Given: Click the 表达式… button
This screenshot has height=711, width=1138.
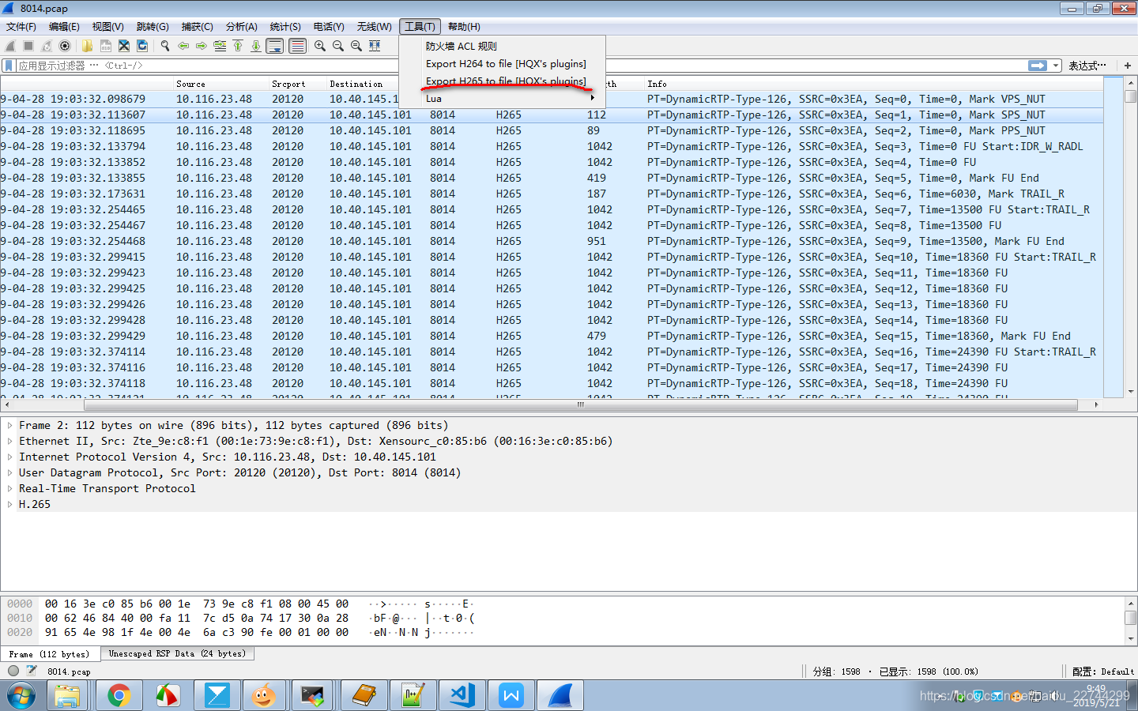Looking at the screenshot, I should (1087, 66).
